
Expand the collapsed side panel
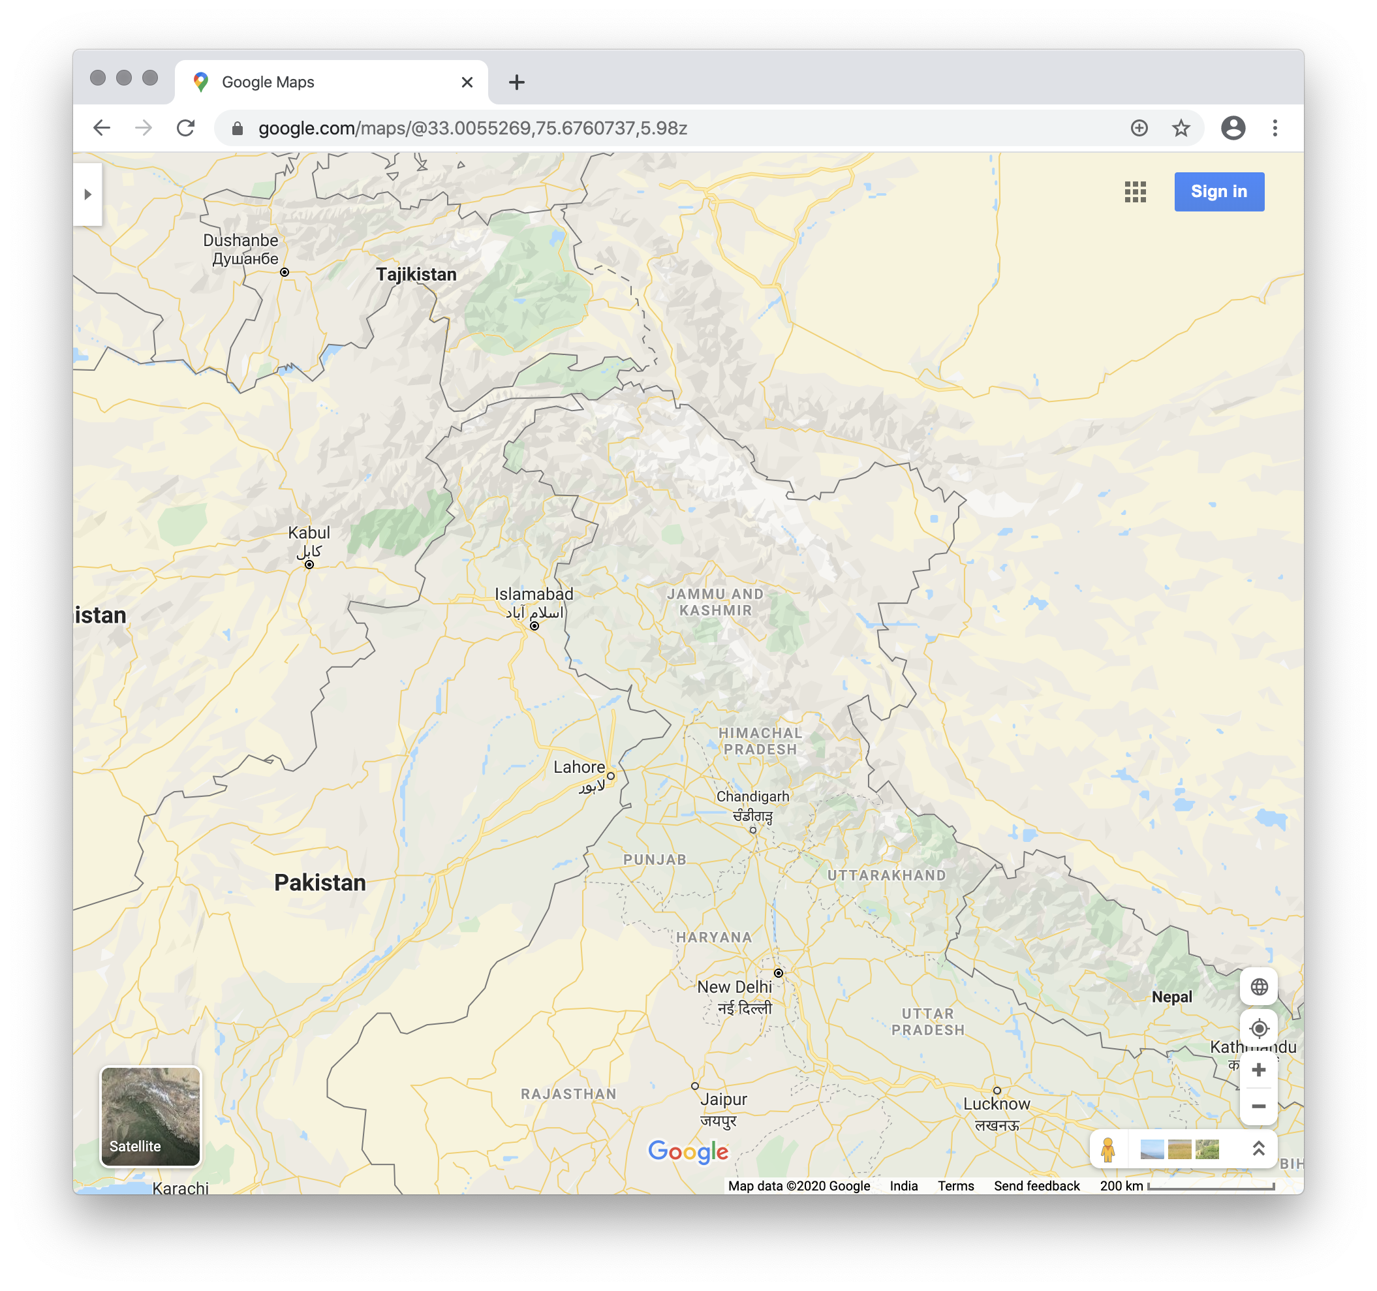click(x=87, y=194)
